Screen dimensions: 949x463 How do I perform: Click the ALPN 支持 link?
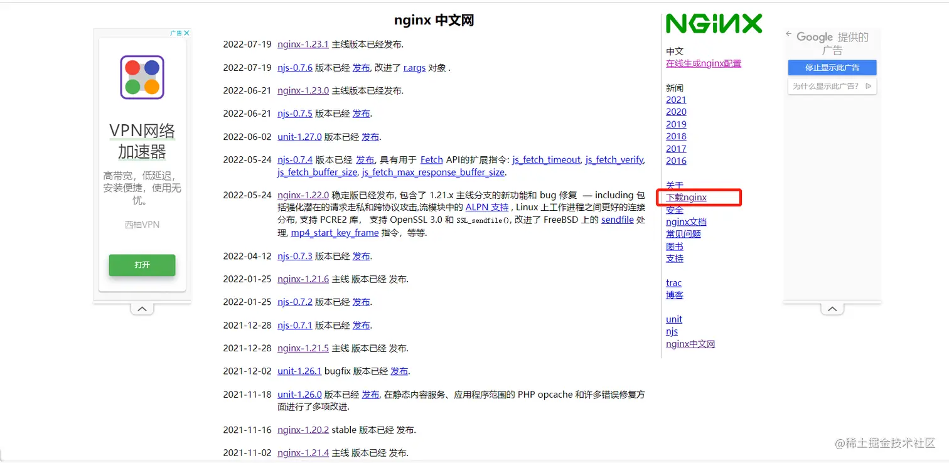(x=487, y=207)
